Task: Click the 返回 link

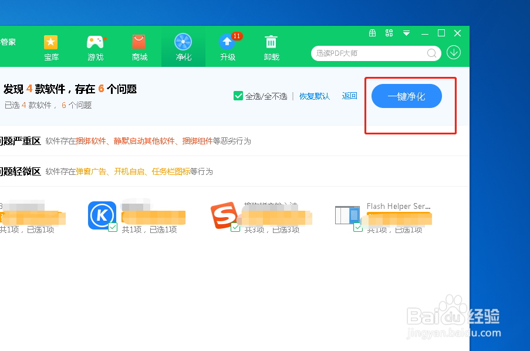Action: (x=349, y=96)
